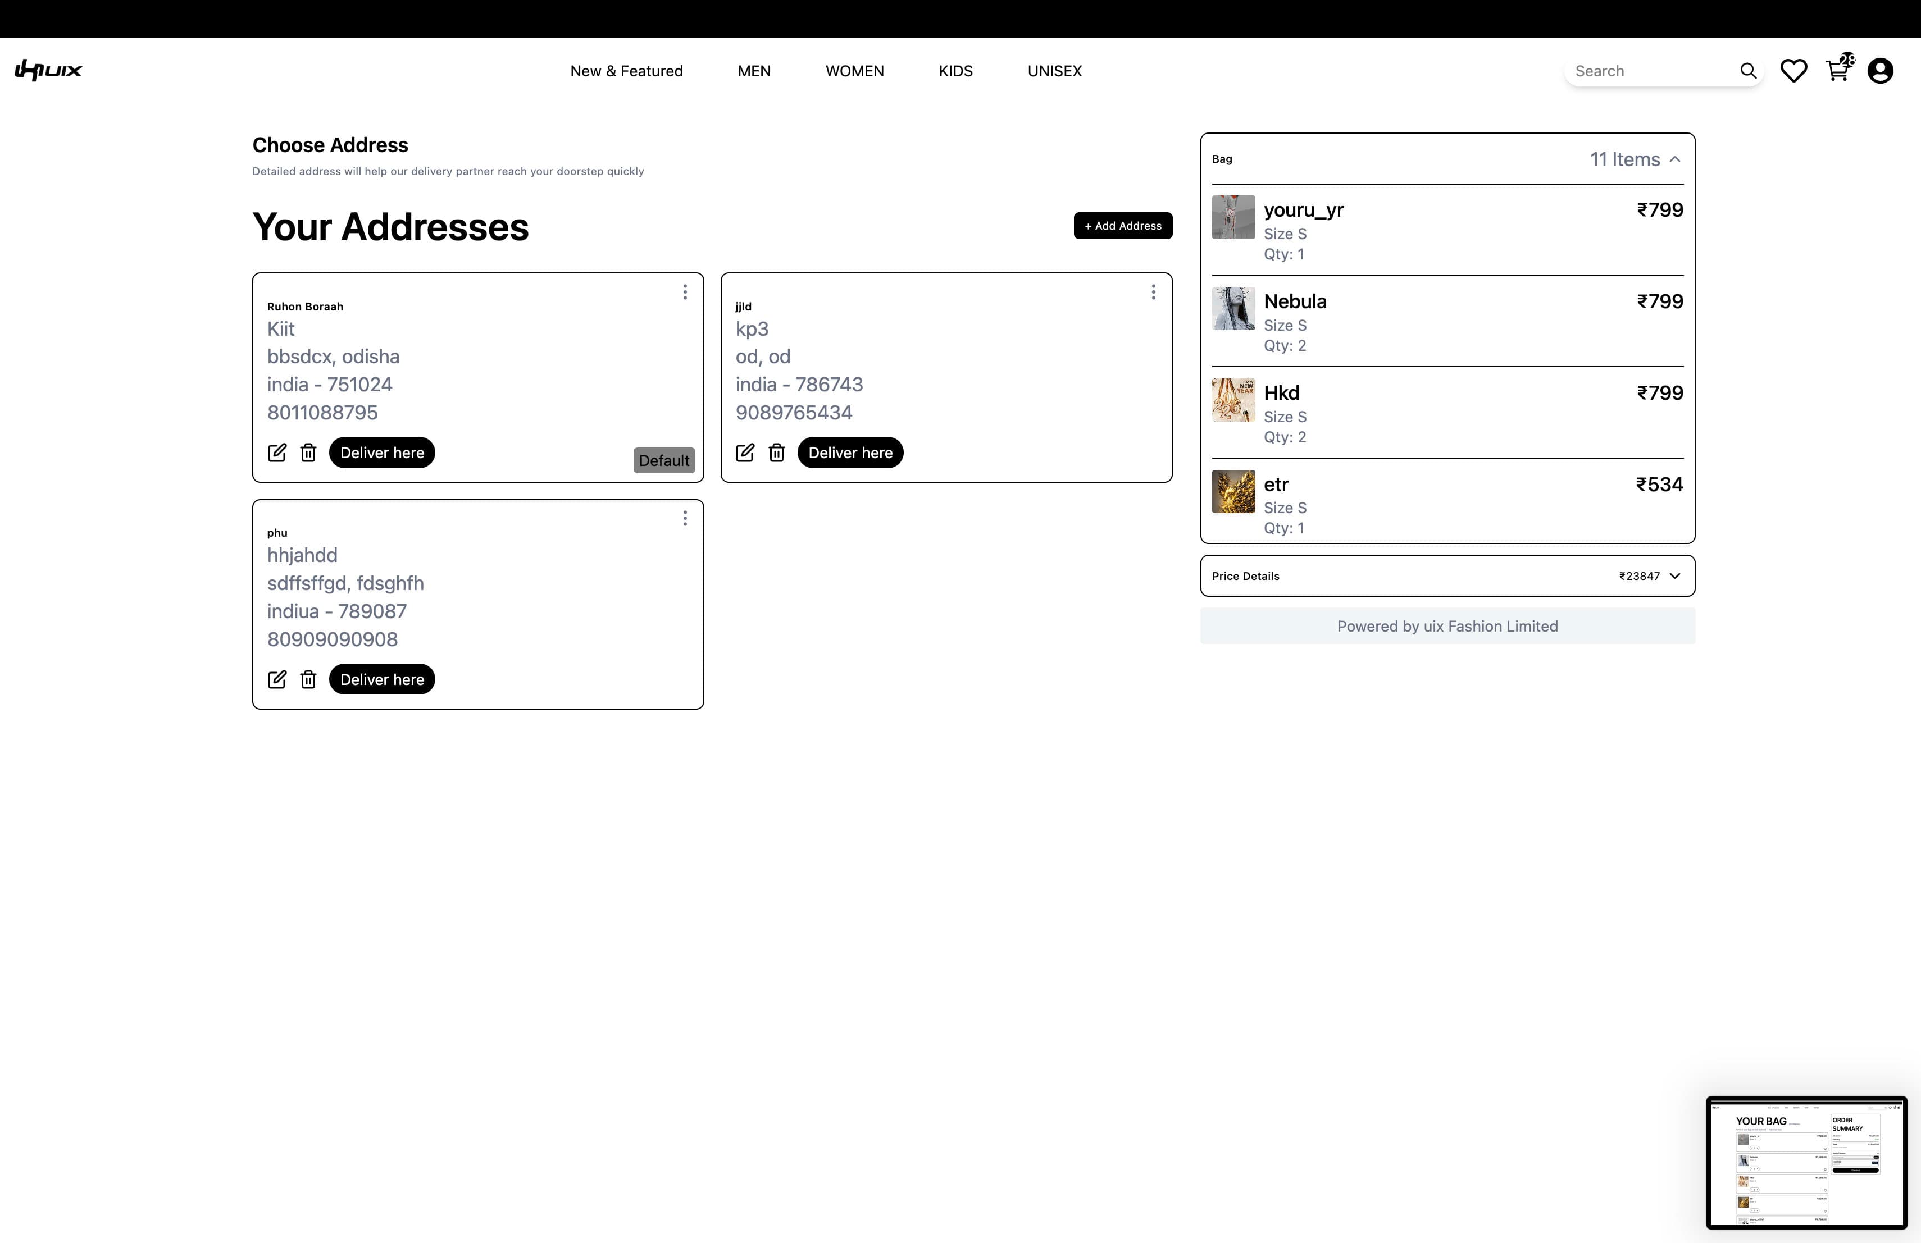Open the New & Featured menu
Image resolution: width=1921 pixels, height=1243 pixels.
(626, 71)
